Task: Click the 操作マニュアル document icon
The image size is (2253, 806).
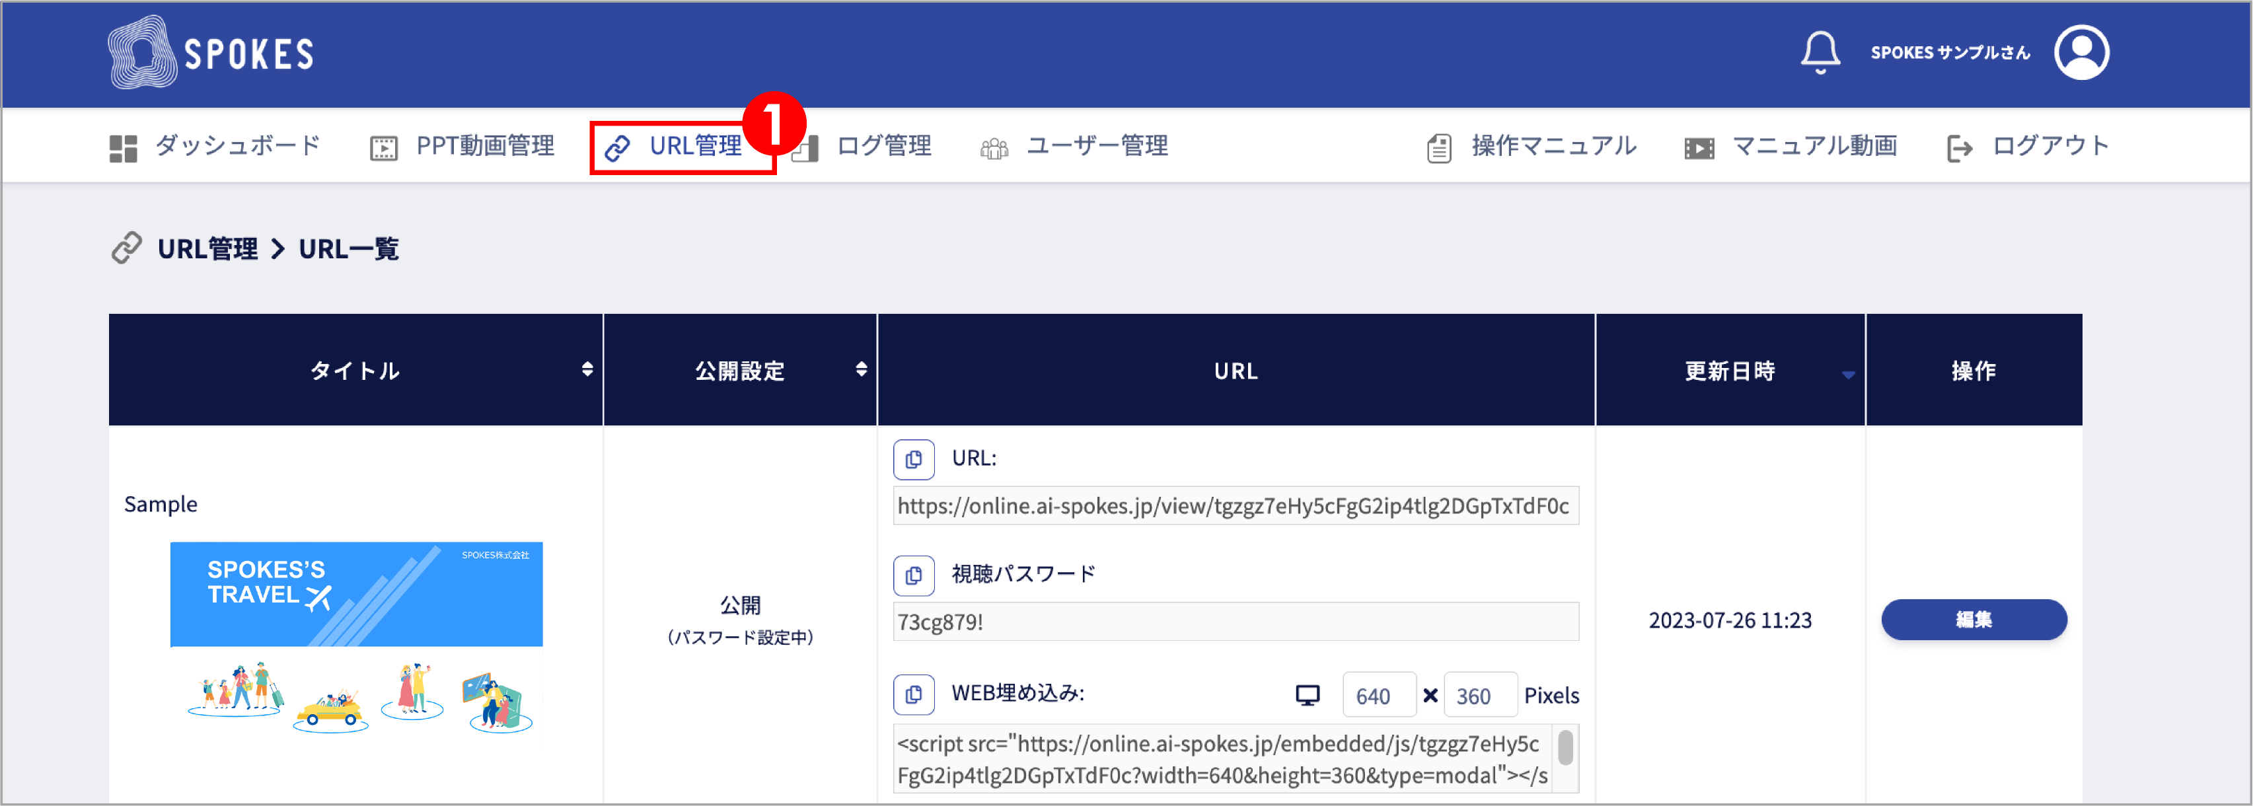Action: coord(1439,148)
